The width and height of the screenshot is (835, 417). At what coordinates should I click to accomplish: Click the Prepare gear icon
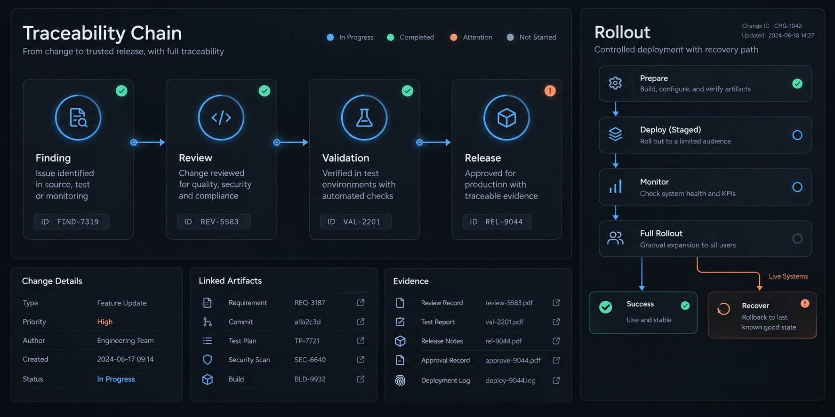[x=615, y=83]
